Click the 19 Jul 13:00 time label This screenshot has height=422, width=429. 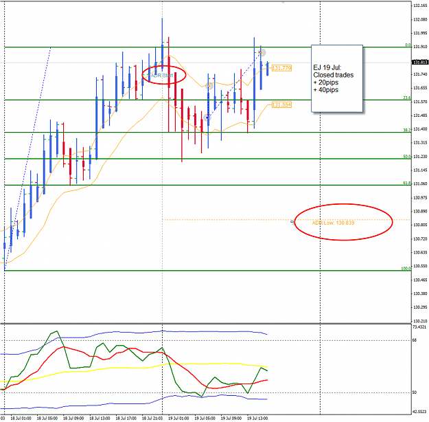tap(257, 418)
